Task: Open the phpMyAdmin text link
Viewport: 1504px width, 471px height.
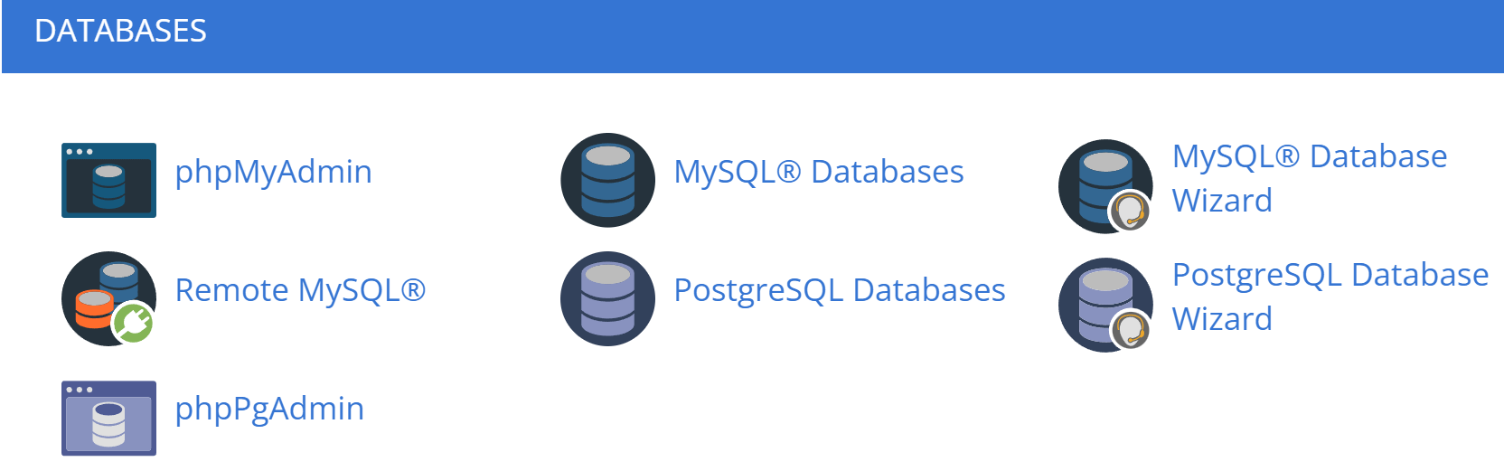Action: [273, 172]
